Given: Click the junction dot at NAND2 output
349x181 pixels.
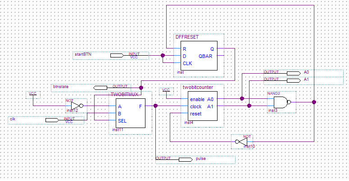Looking at the screenshot, I should (x=314, y=102).
